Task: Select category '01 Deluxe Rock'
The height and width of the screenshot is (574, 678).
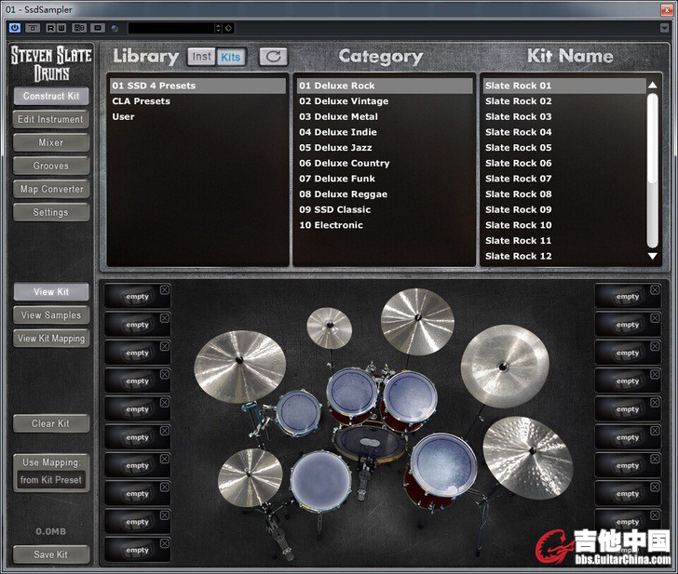Action: (385, 86)
